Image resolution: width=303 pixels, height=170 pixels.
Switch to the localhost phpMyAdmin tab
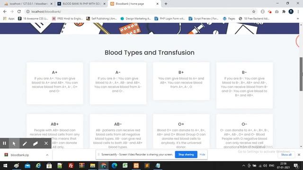[28, 4]
